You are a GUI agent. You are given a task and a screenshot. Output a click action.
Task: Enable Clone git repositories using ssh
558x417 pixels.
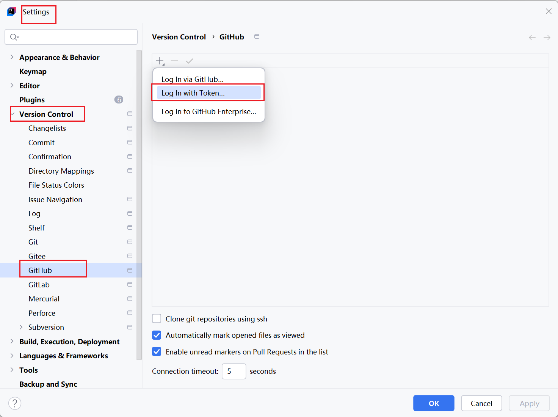157,318
